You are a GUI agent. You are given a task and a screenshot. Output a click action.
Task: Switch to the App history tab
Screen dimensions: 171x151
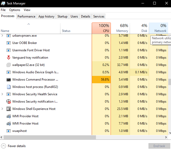click(x=46, y=16)
